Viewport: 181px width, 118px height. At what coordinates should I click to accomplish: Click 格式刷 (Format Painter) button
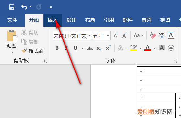click(x=32, y=51)
